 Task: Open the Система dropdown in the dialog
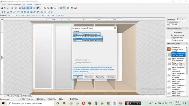pos(87,34)
